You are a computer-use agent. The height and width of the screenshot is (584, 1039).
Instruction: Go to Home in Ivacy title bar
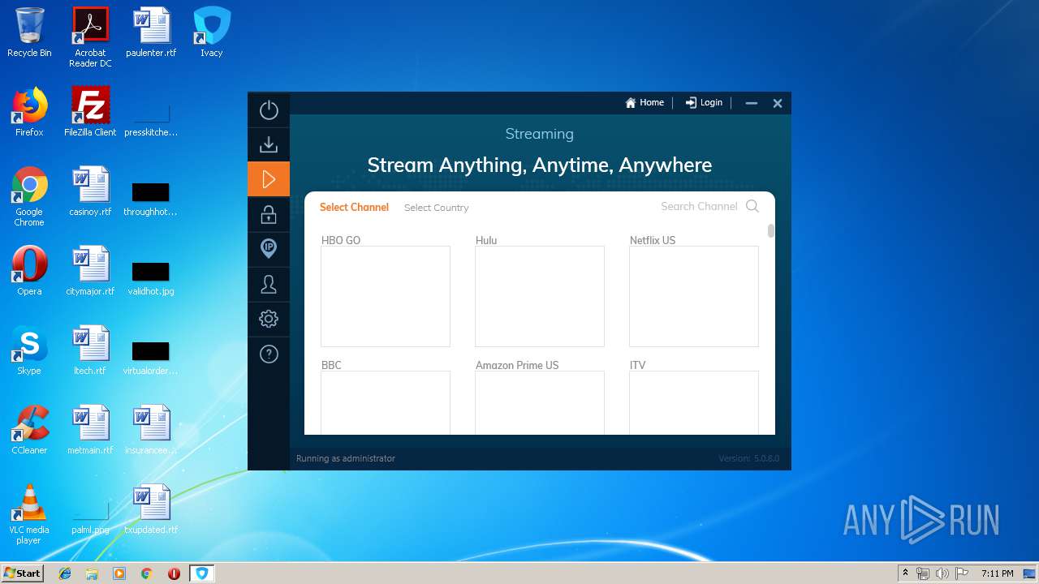pos(645,103)
